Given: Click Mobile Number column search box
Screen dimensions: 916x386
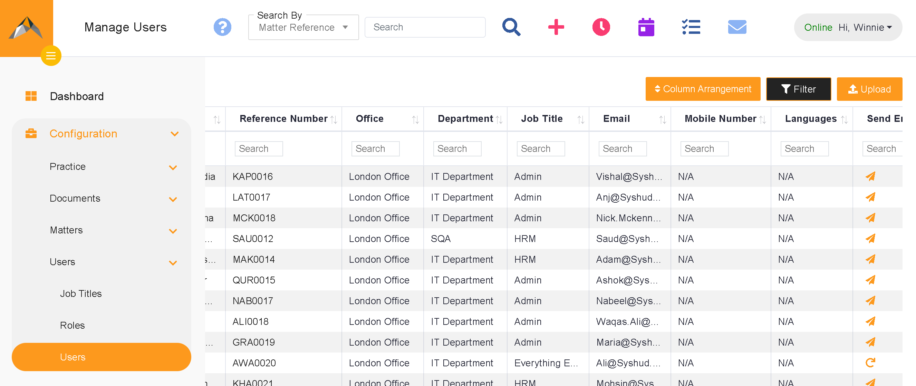Looking at the screenshot, I should [704, 148].
